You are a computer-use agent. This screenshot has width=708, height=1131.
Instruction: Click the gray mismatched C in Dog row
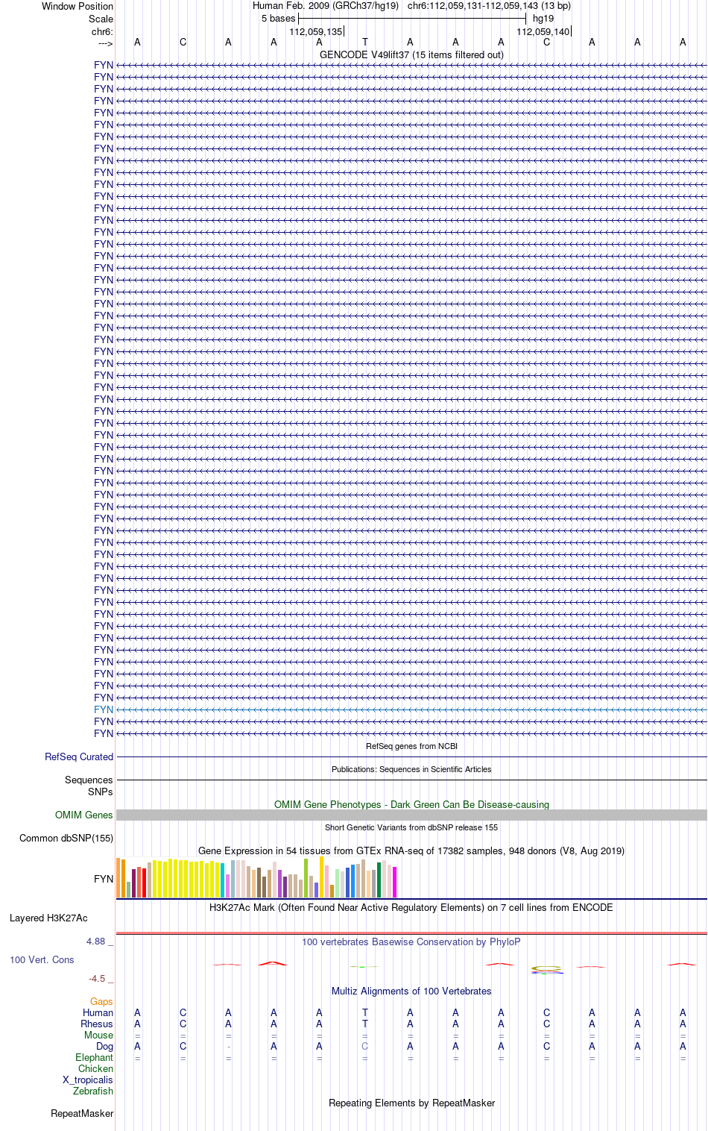click(x=364, y=1046)
